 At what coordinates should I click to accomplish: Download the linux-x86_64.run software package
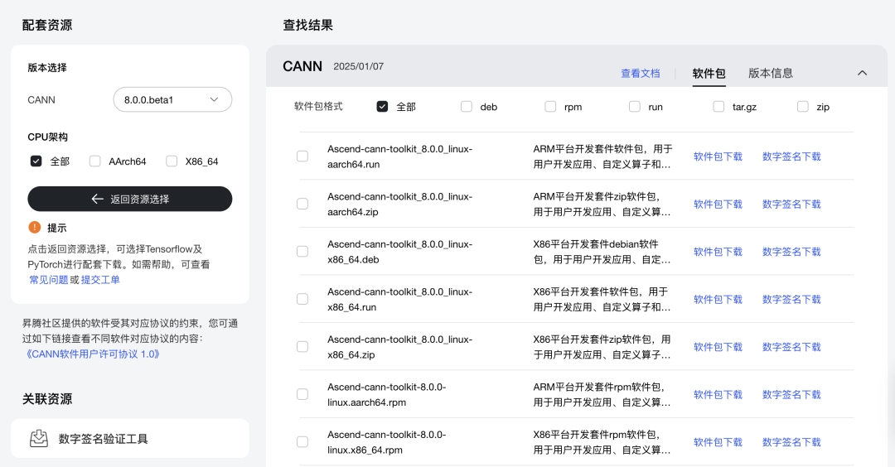point(718,300)
